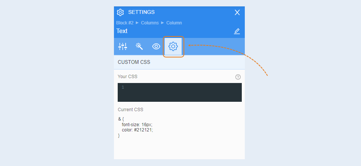Click the gear icon beside SETTINGS title

coord(120,12)
